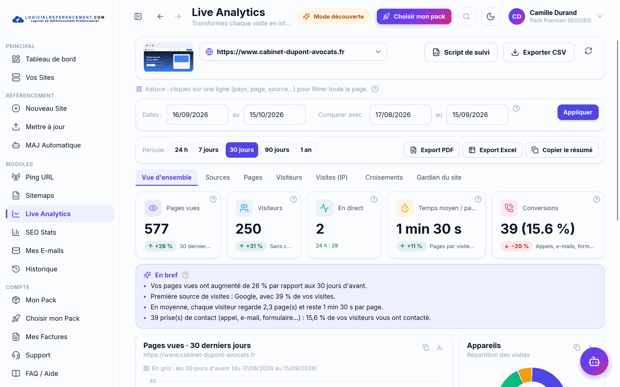Switch to the Sources tab
Screen dimensions: 620x387
pos(217,178)
